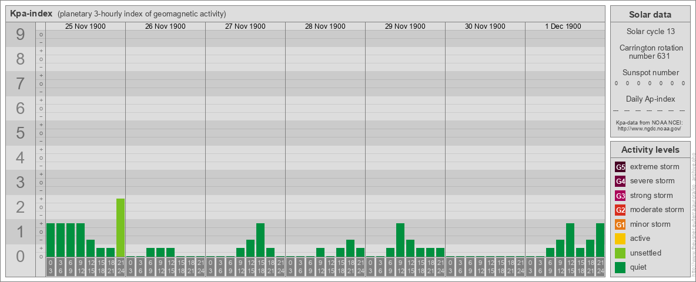The image size is (696, 282).
Task: Select the '29 Nov 1900' date header
Action: (x=405, y=26)
